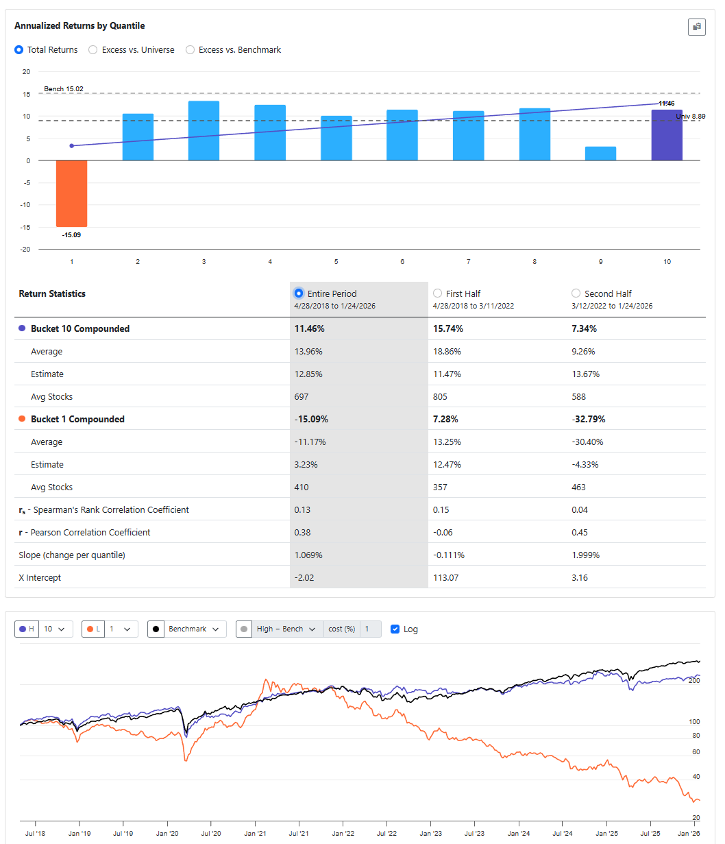The height and width of the screenshot is (844, 725).
Task: Click the dark purple bar for quantile 10
Action: [x=666, y=135]
